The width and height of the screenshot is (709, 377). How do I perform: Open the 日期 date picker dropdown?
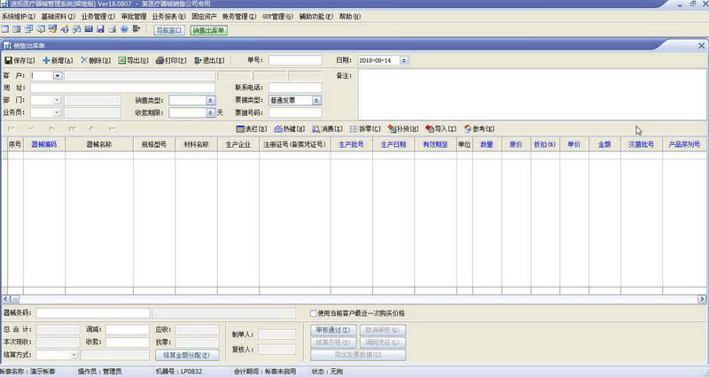(404, 60)
